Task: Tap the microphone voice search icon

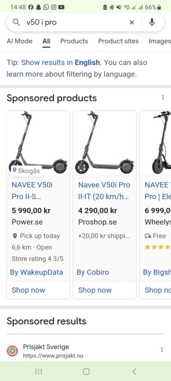Action: (x=152, y=22)
